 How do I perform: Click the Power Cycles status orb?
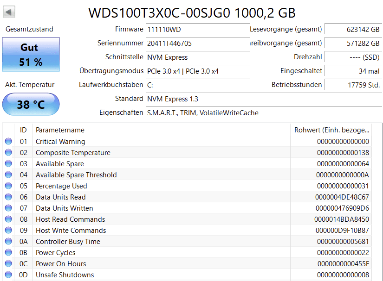point(8,253)
